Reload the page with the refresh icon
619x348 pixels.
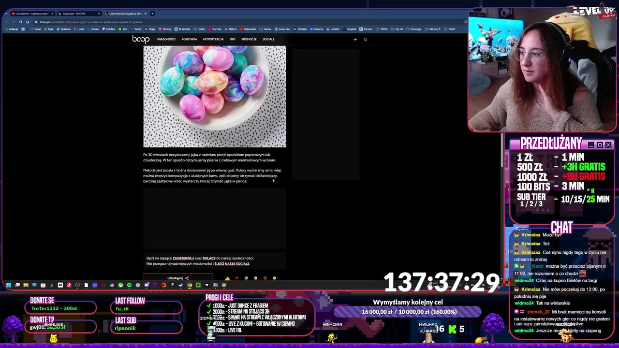[20, 22]
